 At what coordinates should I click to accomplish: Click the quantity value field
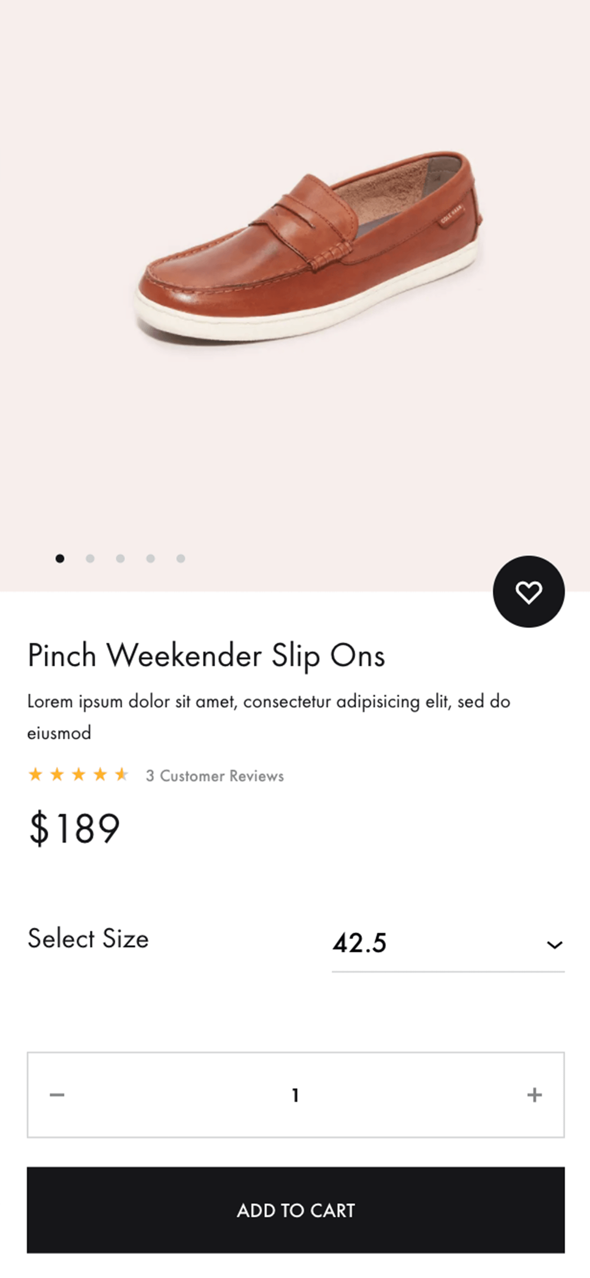[295, 1095]
